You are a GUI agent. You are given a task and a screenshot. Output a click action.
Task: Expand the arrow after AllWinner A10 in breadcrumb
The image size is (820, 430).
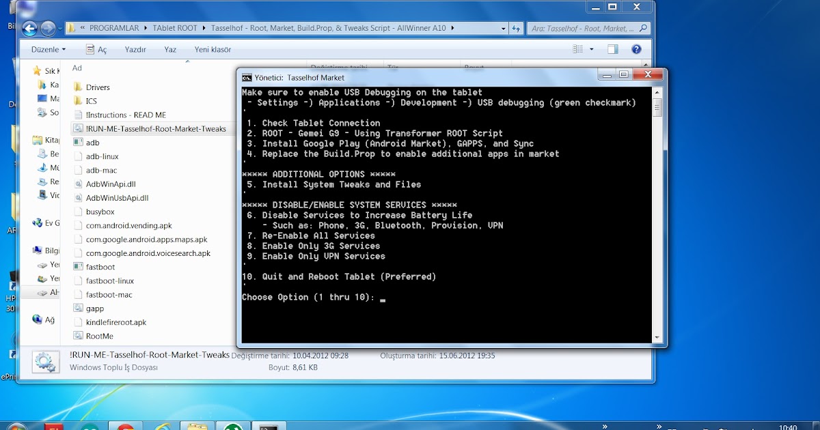coord(452,29)
